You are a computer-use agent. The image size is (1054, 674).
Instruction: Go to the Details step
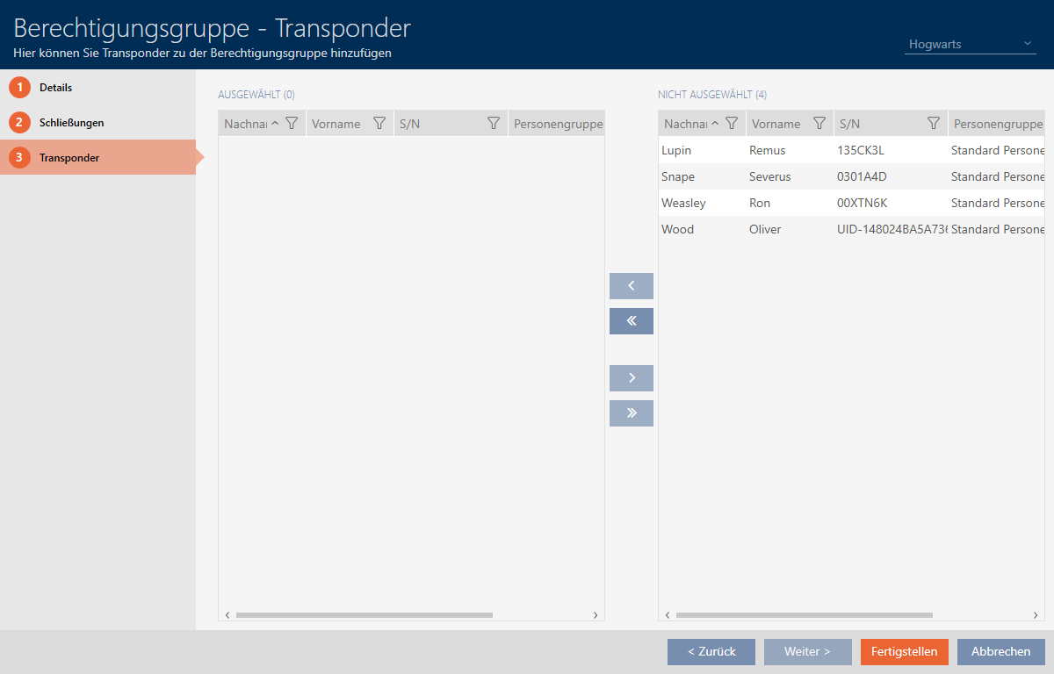(x=55, y=88)
